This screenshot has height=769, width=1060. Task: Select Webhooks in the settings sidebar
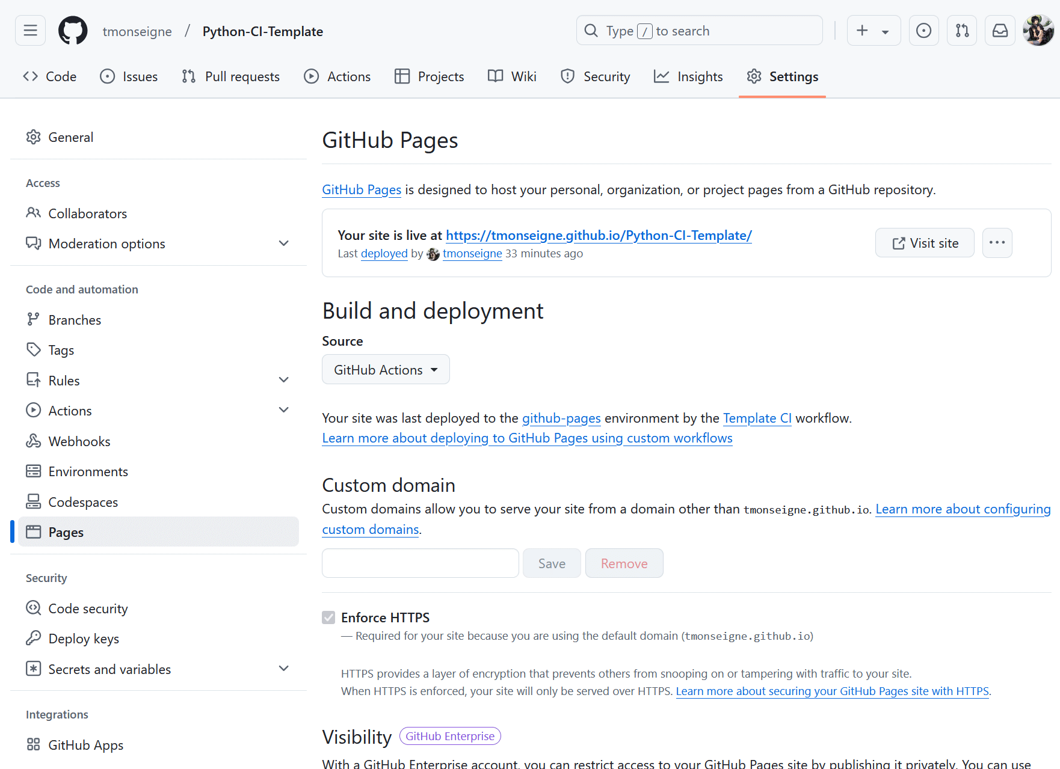(79, 441)
